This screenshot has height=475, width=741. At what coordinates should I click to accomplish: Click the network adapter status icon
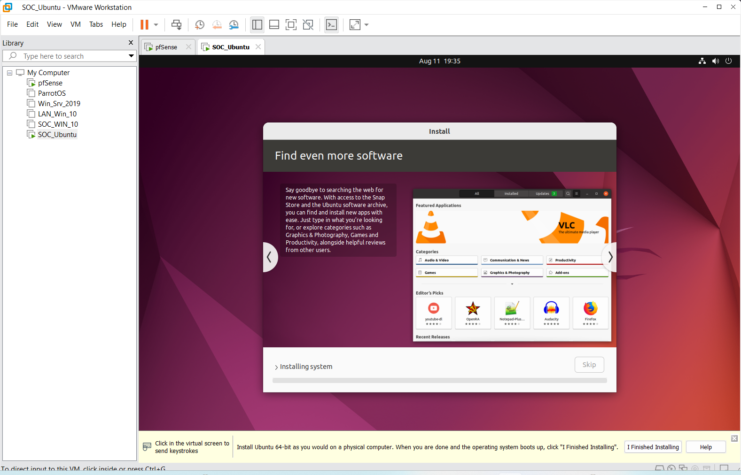coord(683,468)
